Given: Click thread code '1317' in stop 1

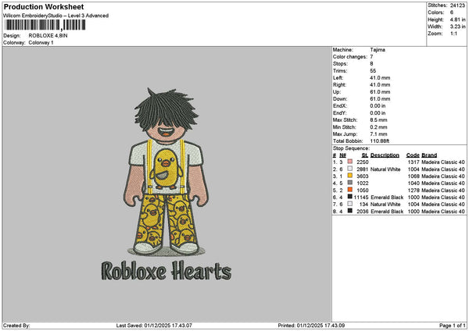Looking at the screenshot, I should click(x=414, y=162).
